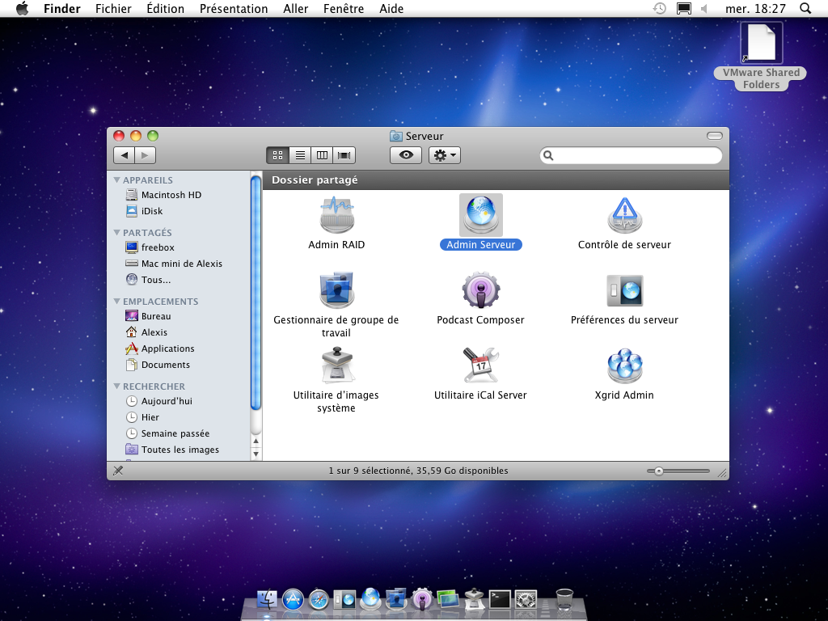The height and width of the screenshot is (621, 828).
Task: Open Workgroup Manager from the Dock
Action: 396,599
